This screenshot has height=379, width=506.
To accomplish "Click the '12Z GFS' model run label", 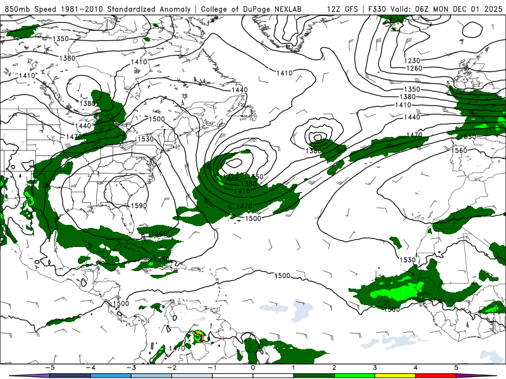I will point(342,9).
